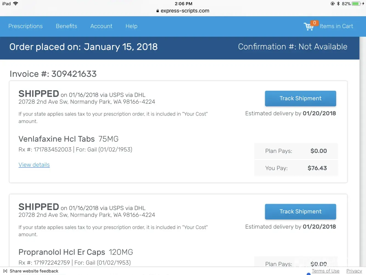The image size is (366, 275).
Task: Open the Terms of Use link
Action: pyautogui.click(x=325, y=271)
